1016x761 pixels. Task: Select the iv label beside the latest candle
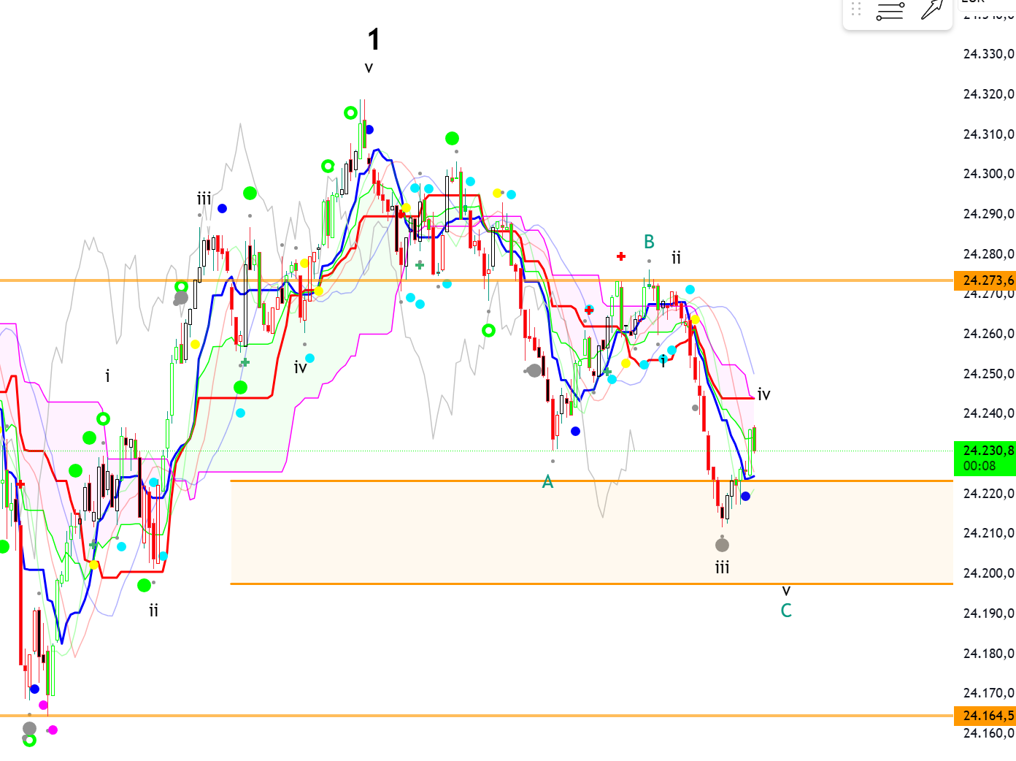click(763, 394)
